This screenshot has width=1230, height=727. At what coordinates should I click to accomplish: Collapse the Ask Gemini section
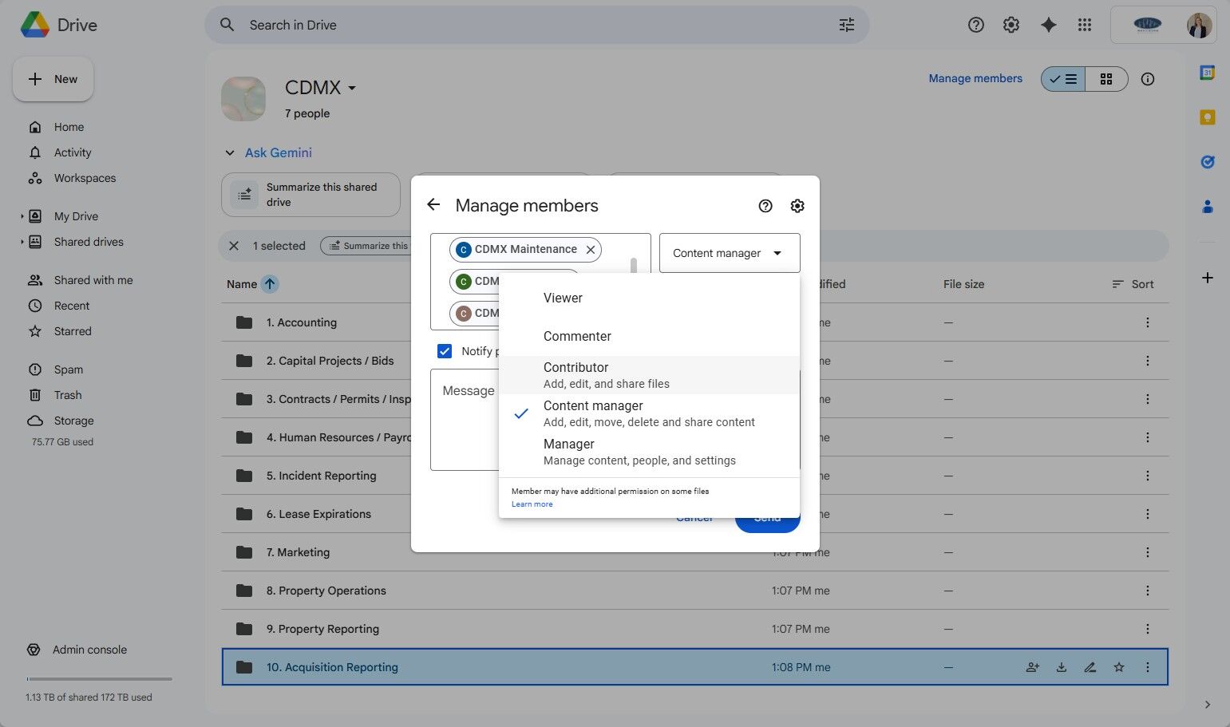coord(230,152)
